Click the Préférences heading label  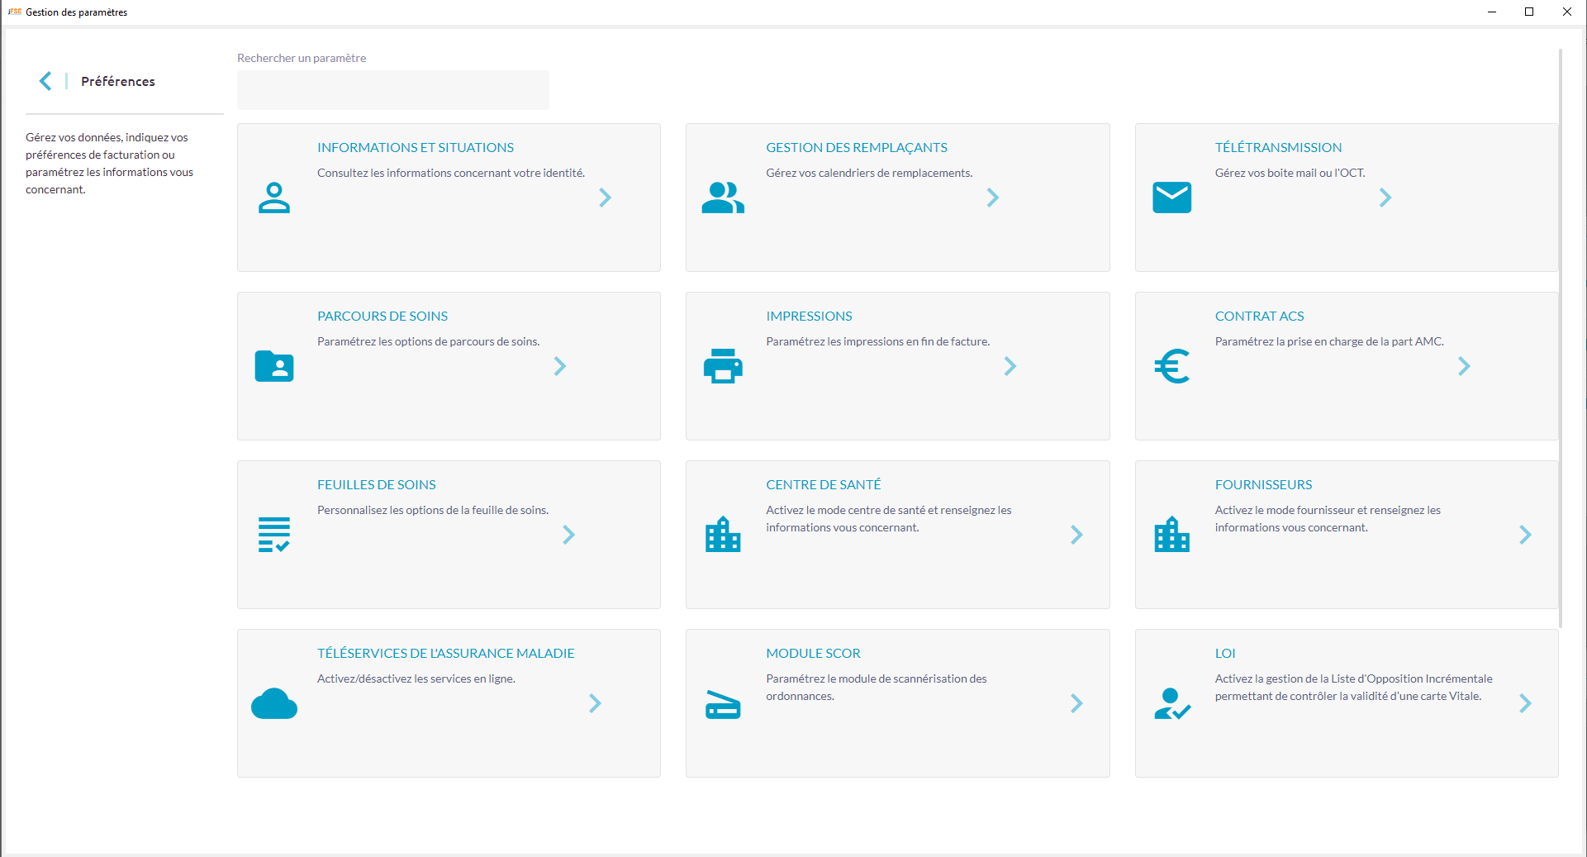tap(118, 81)
